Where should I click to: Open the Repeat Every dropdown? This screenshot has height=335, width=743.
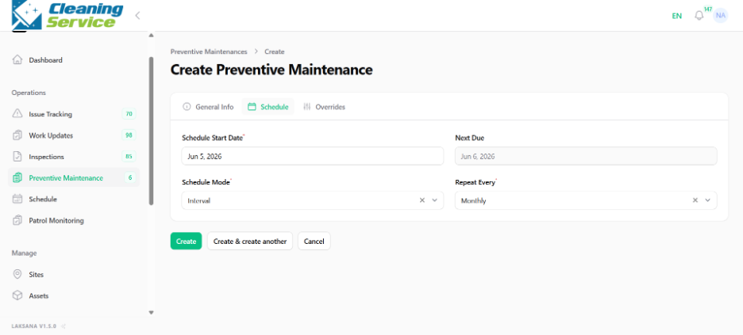coord(586,200)
